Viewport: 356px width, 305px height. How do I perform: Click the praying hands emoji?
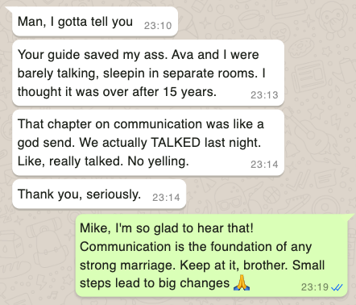[x=242, y=282]
